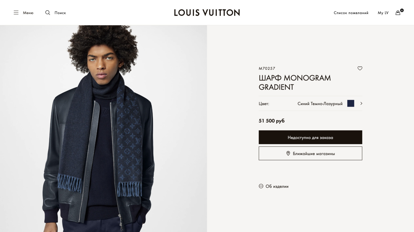This screenshot has height=232, width=414.
Task: Add scarf to wishlist with heart icon
Action: (360, 68)
